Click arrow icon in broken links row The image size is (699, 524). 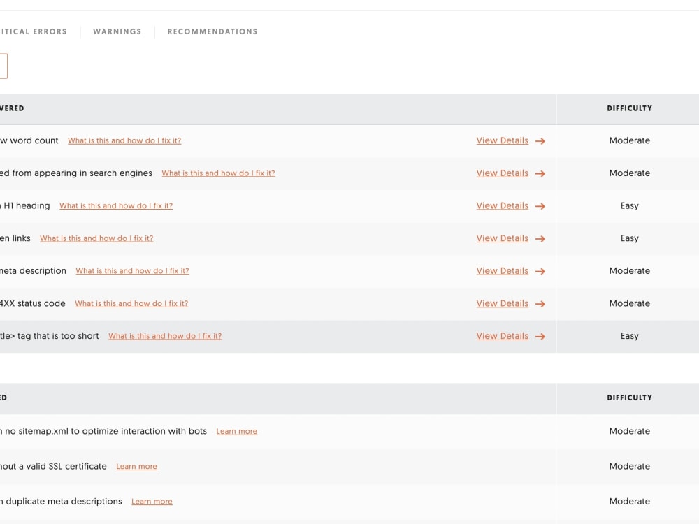(540, 238)
